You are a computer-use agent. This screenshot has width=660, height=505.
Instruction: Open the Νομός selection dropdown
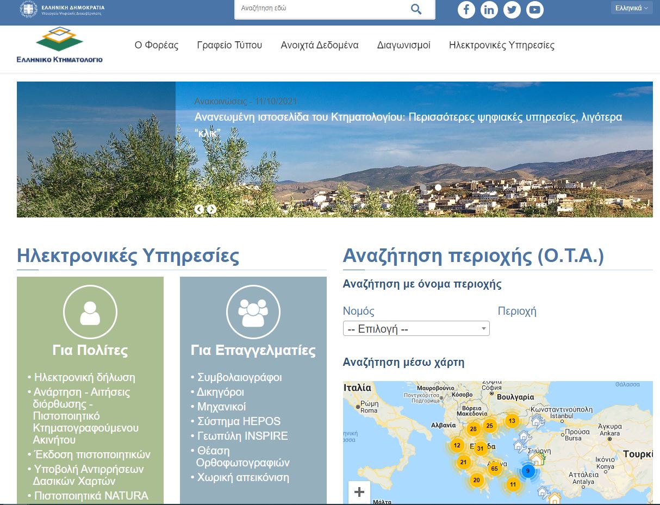(x=416, y=328)
